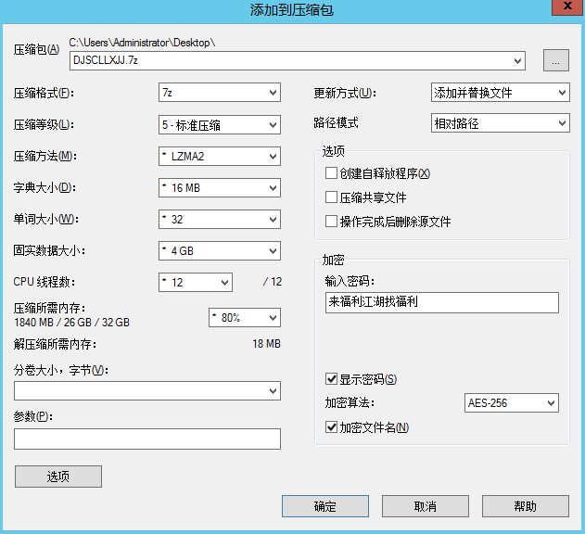Open the archive format 7z dropdown
Viewport: 585px width, 534px height.
(219, 93)
